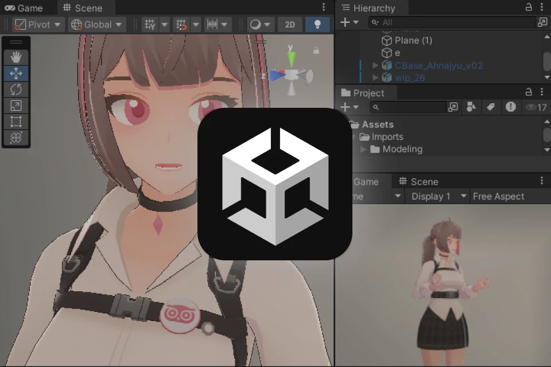Image resolution: width=551 pixels, height=367 pixels.
Task: Select the combined Transform tool
Action: [x=16, y=138]
